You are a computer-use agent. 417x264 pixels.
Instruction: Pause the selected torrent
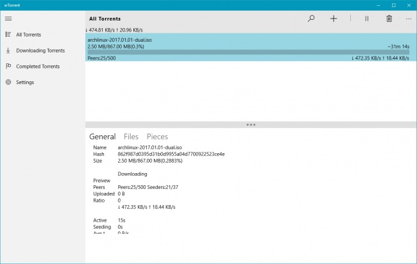367,19
